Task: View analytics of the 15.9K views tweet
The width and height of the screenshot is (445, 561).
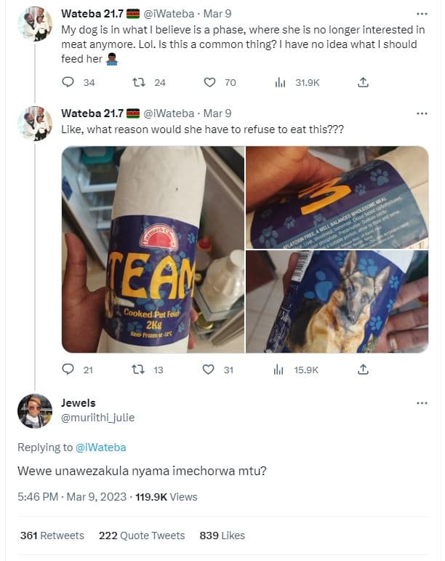Action: click(280, 370)
